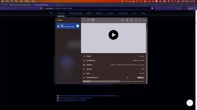The image size is (197, 110).
Task: Reload the kali.org page
Action: tap(9, 8)
